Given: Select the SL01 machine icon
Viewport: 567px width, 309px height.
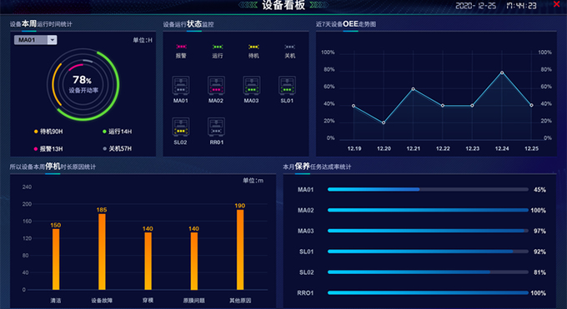Looking at the screenshot, I should [287, 85].
